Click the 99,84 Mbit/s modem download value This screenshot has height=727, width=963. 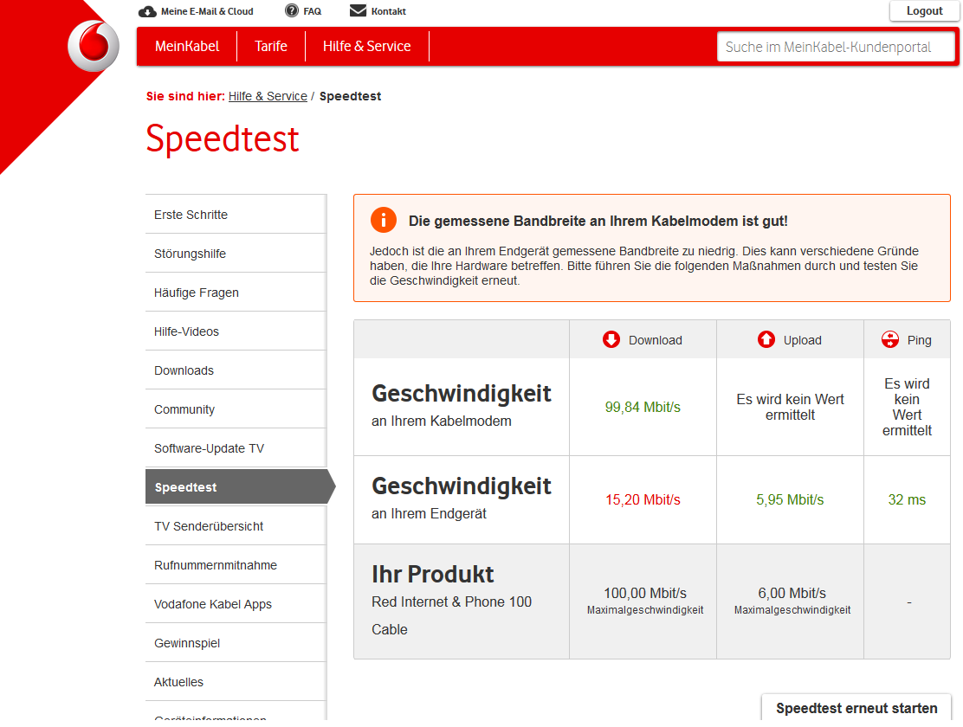point(643,407)
